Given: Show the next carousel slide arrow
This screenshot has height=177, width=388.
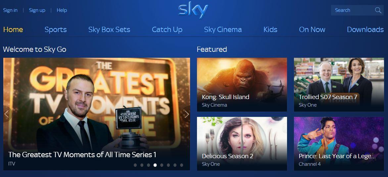Looking at the screenshot, I should (187, 114).
